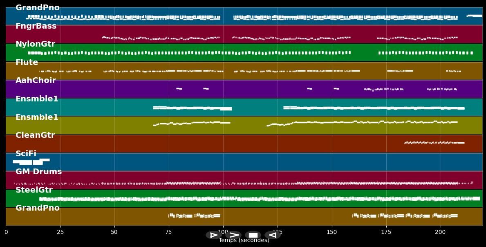486x247 pixels.
Task: Click the 50 seconds tick on the time axis
Action: point(114,232)
